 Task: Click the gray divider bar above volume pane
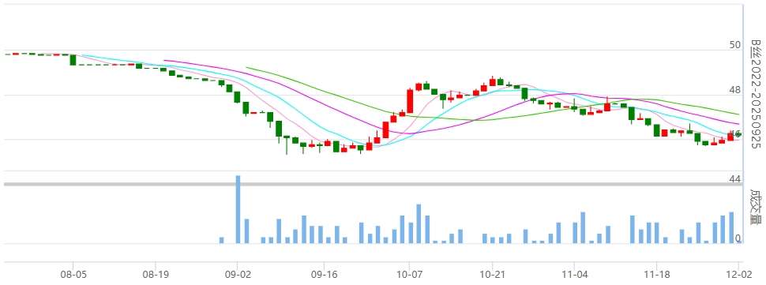(x=373, y=184)
